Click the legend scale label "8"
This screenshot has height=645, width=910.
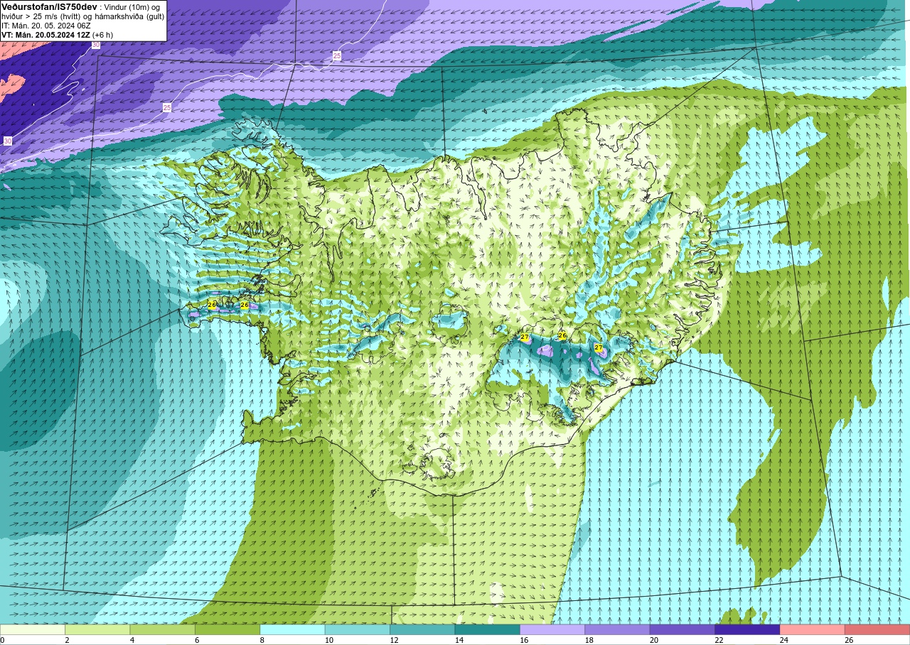pos(263,640)
